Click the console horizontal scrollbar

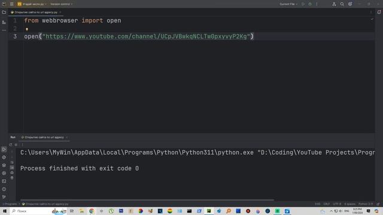pos(147,200)
